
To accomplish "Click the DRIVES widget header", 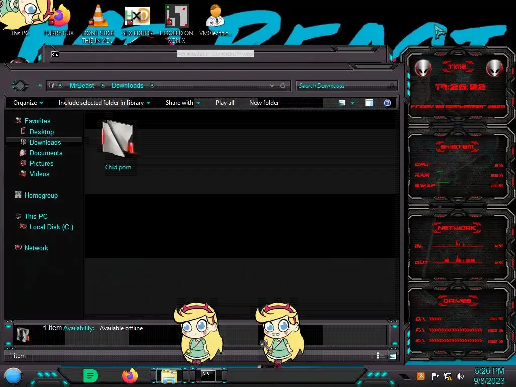I will (457, 301).
